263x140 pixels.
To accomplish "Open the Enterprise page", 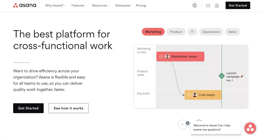I will [123, 6].
